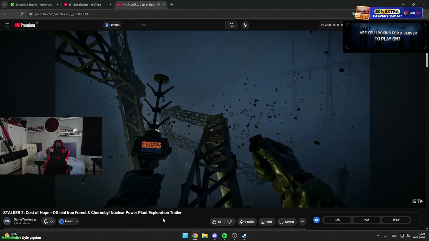Viewport: 429px width, 241px height.
Task: Click the page vertical scrollbar thumb
Action: 427,61
